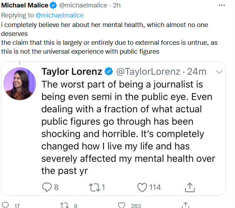Reply to Michael Malice's tweet
Viewport: 235px width, 208px height.
point(5,205)
